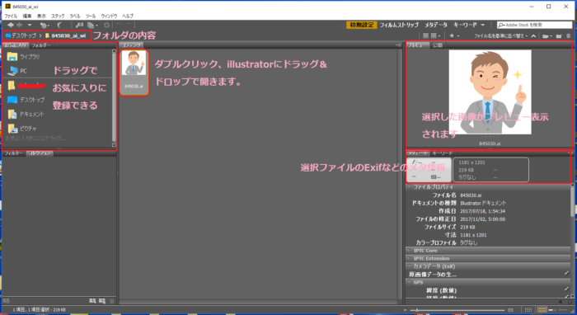Open the ラベル menu
The height and width of the screenshot is (315, 577).
pos(75,16)
